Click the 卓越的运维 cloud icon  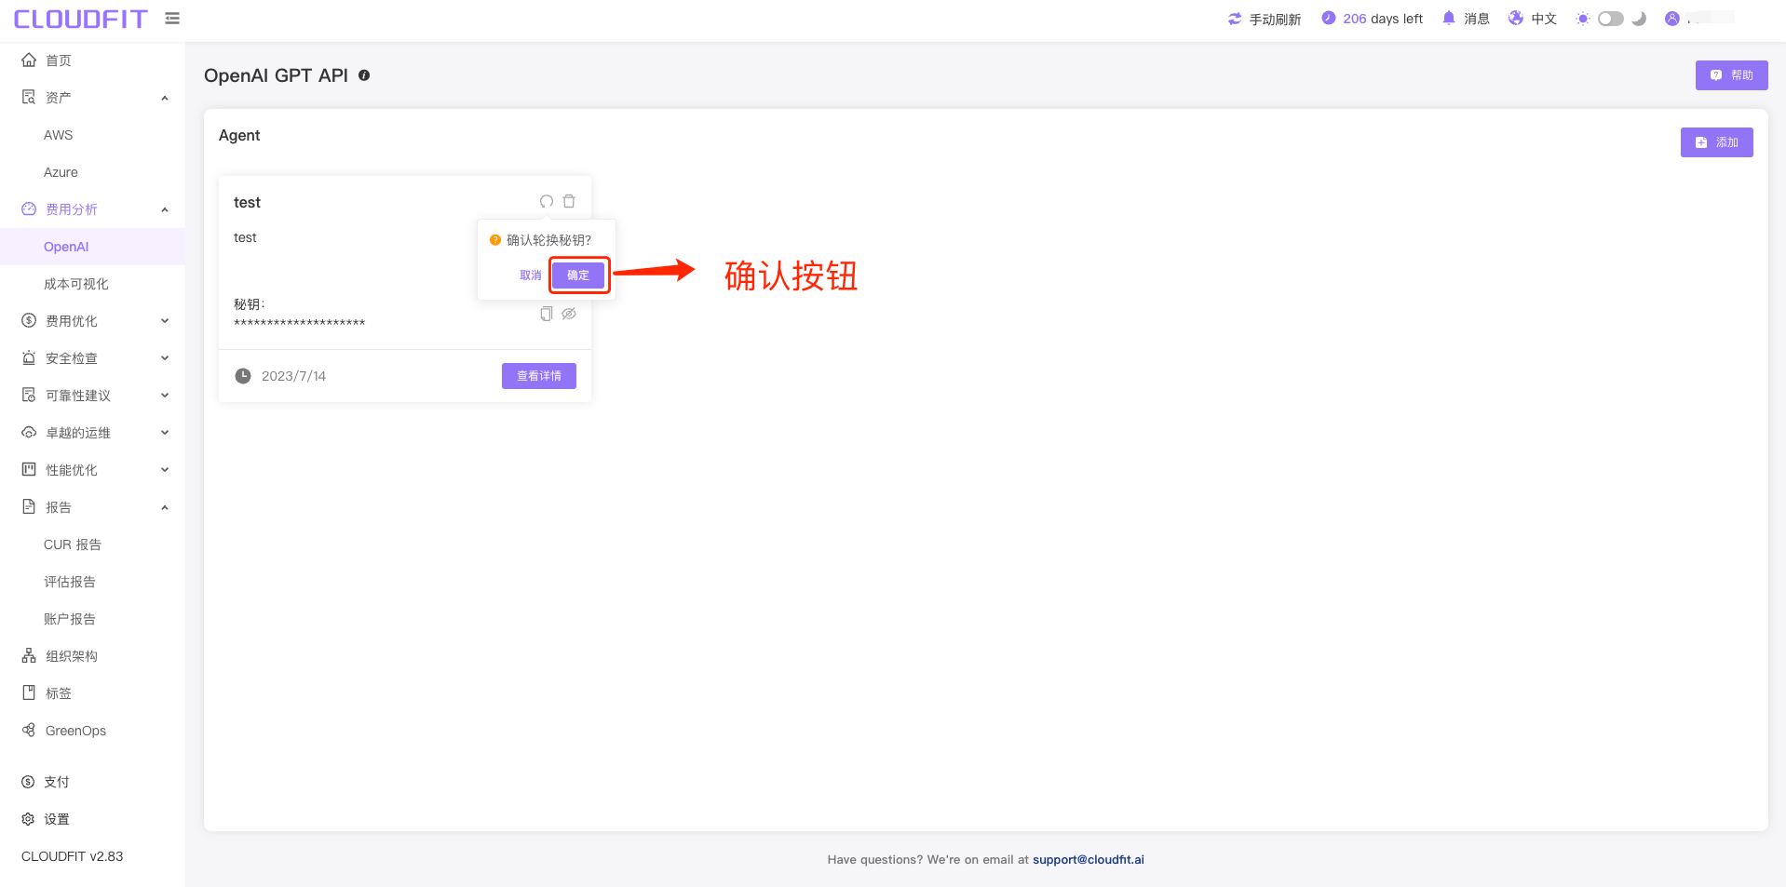coord(29,432)
